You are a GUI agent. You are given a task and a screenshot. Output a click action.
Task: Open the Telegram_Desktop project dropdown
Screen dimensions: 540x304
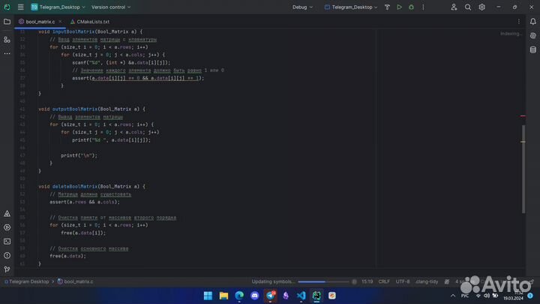click(x=58, y=7)
